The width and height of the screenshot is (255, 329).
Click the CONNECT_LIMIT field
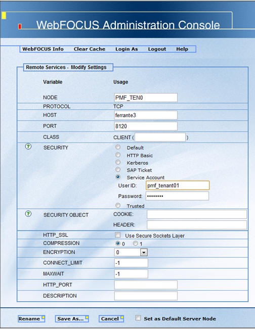point(131,263)
